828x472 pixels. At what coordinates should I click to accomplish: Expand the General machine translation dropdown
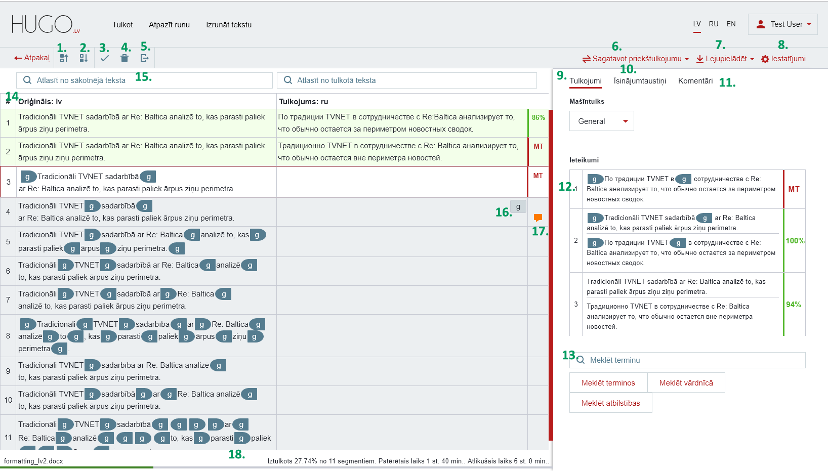coord(601,121)
